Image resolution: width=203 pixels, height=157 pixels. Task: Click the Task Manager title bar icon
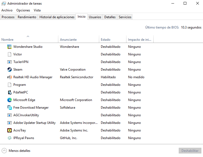4,4
